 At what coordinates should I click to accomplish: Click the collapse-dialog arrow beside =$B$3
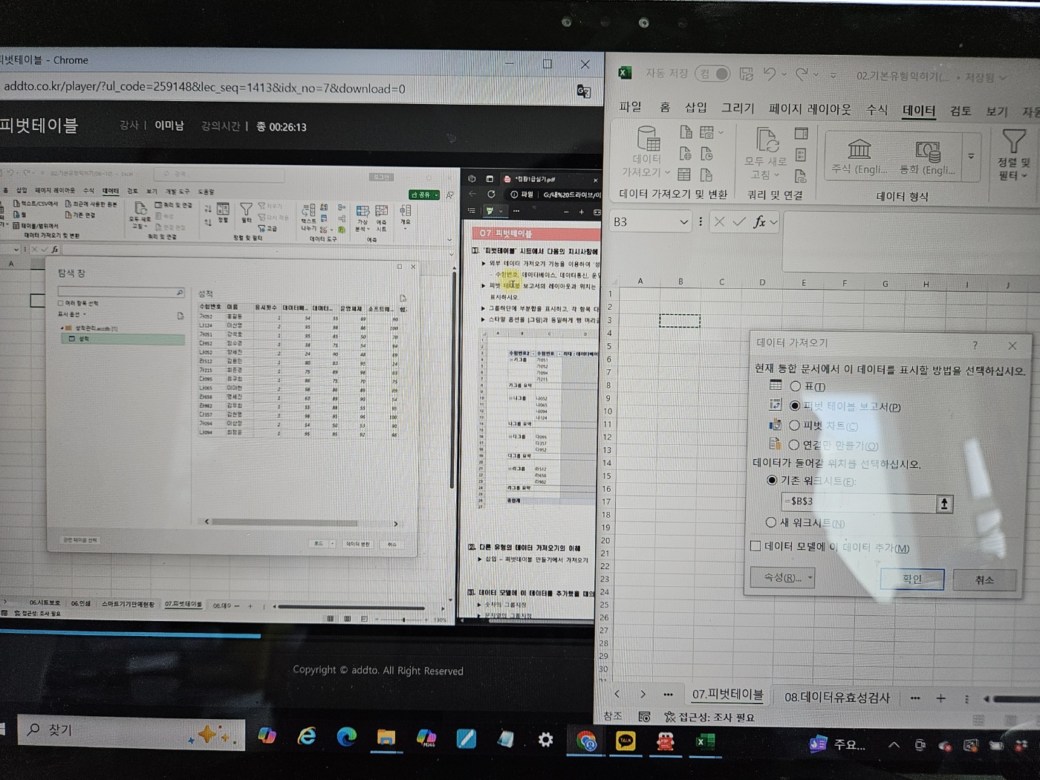coord(943,504)
